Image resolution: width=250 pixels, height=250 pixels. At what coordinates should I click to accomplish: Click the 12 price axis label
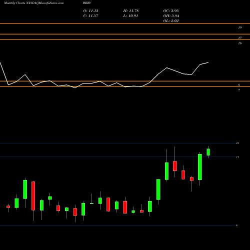pyautogui.click(x=237, y=143)
